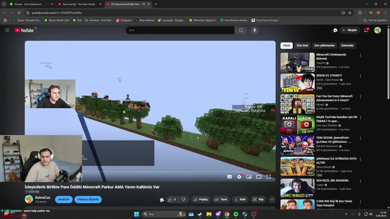Open video player settings gear
This screenshot has width=390, height=219.
pyautogui.click(x=239, y=177)
